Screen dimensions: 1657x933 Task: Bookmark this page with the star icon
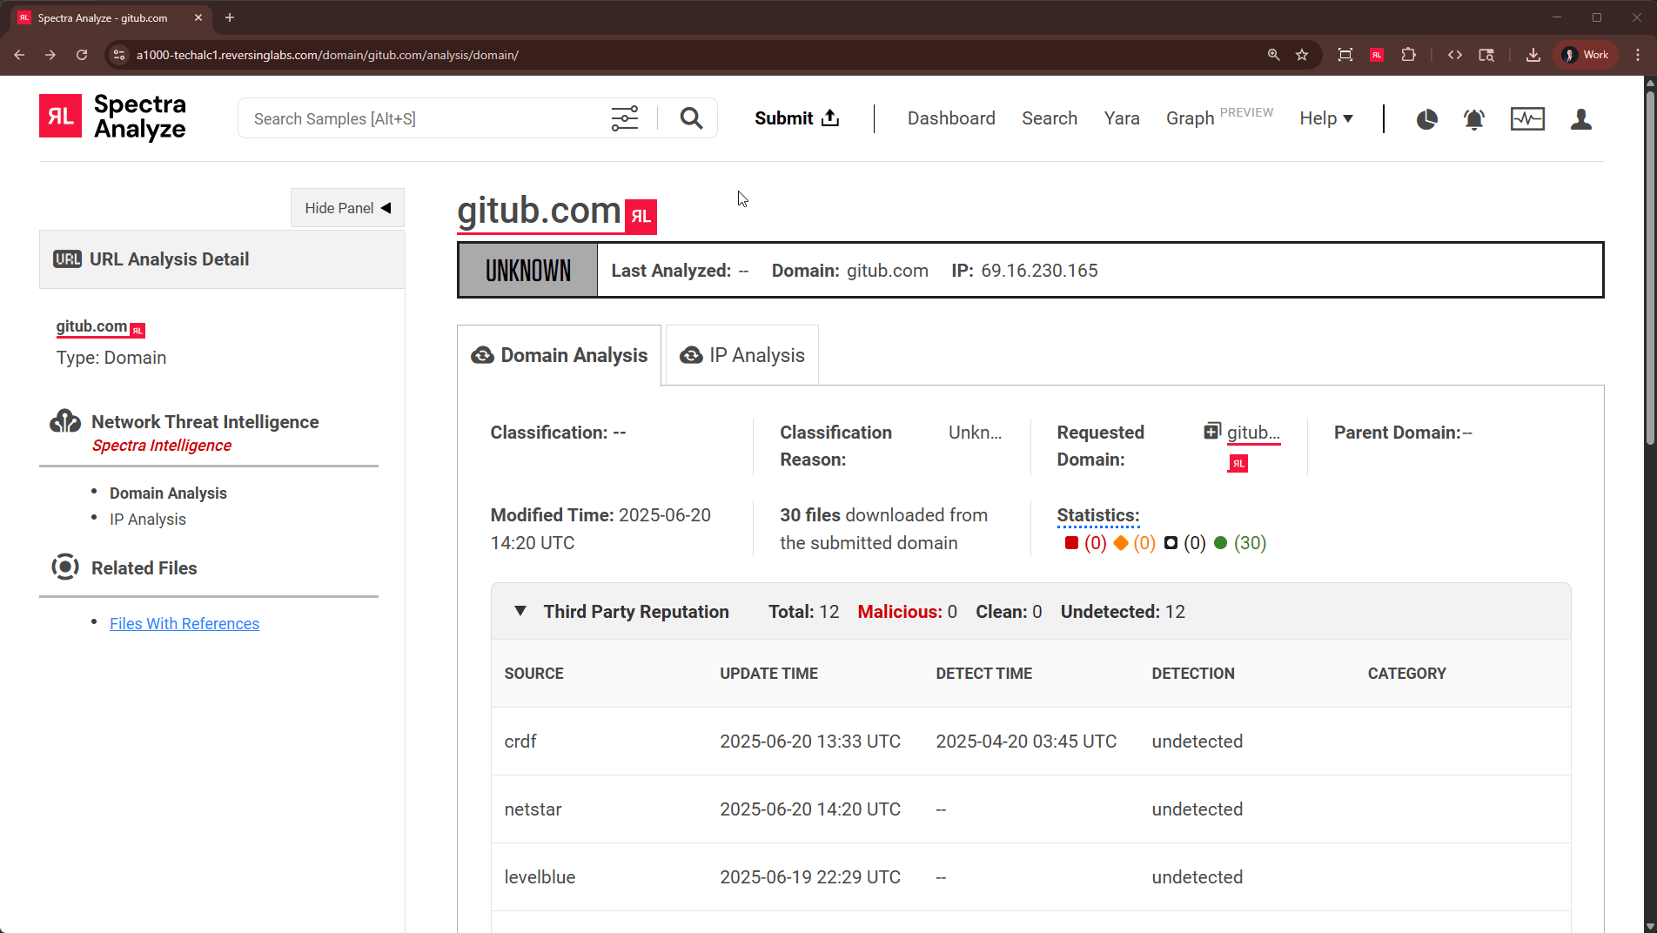point(1302,55)
